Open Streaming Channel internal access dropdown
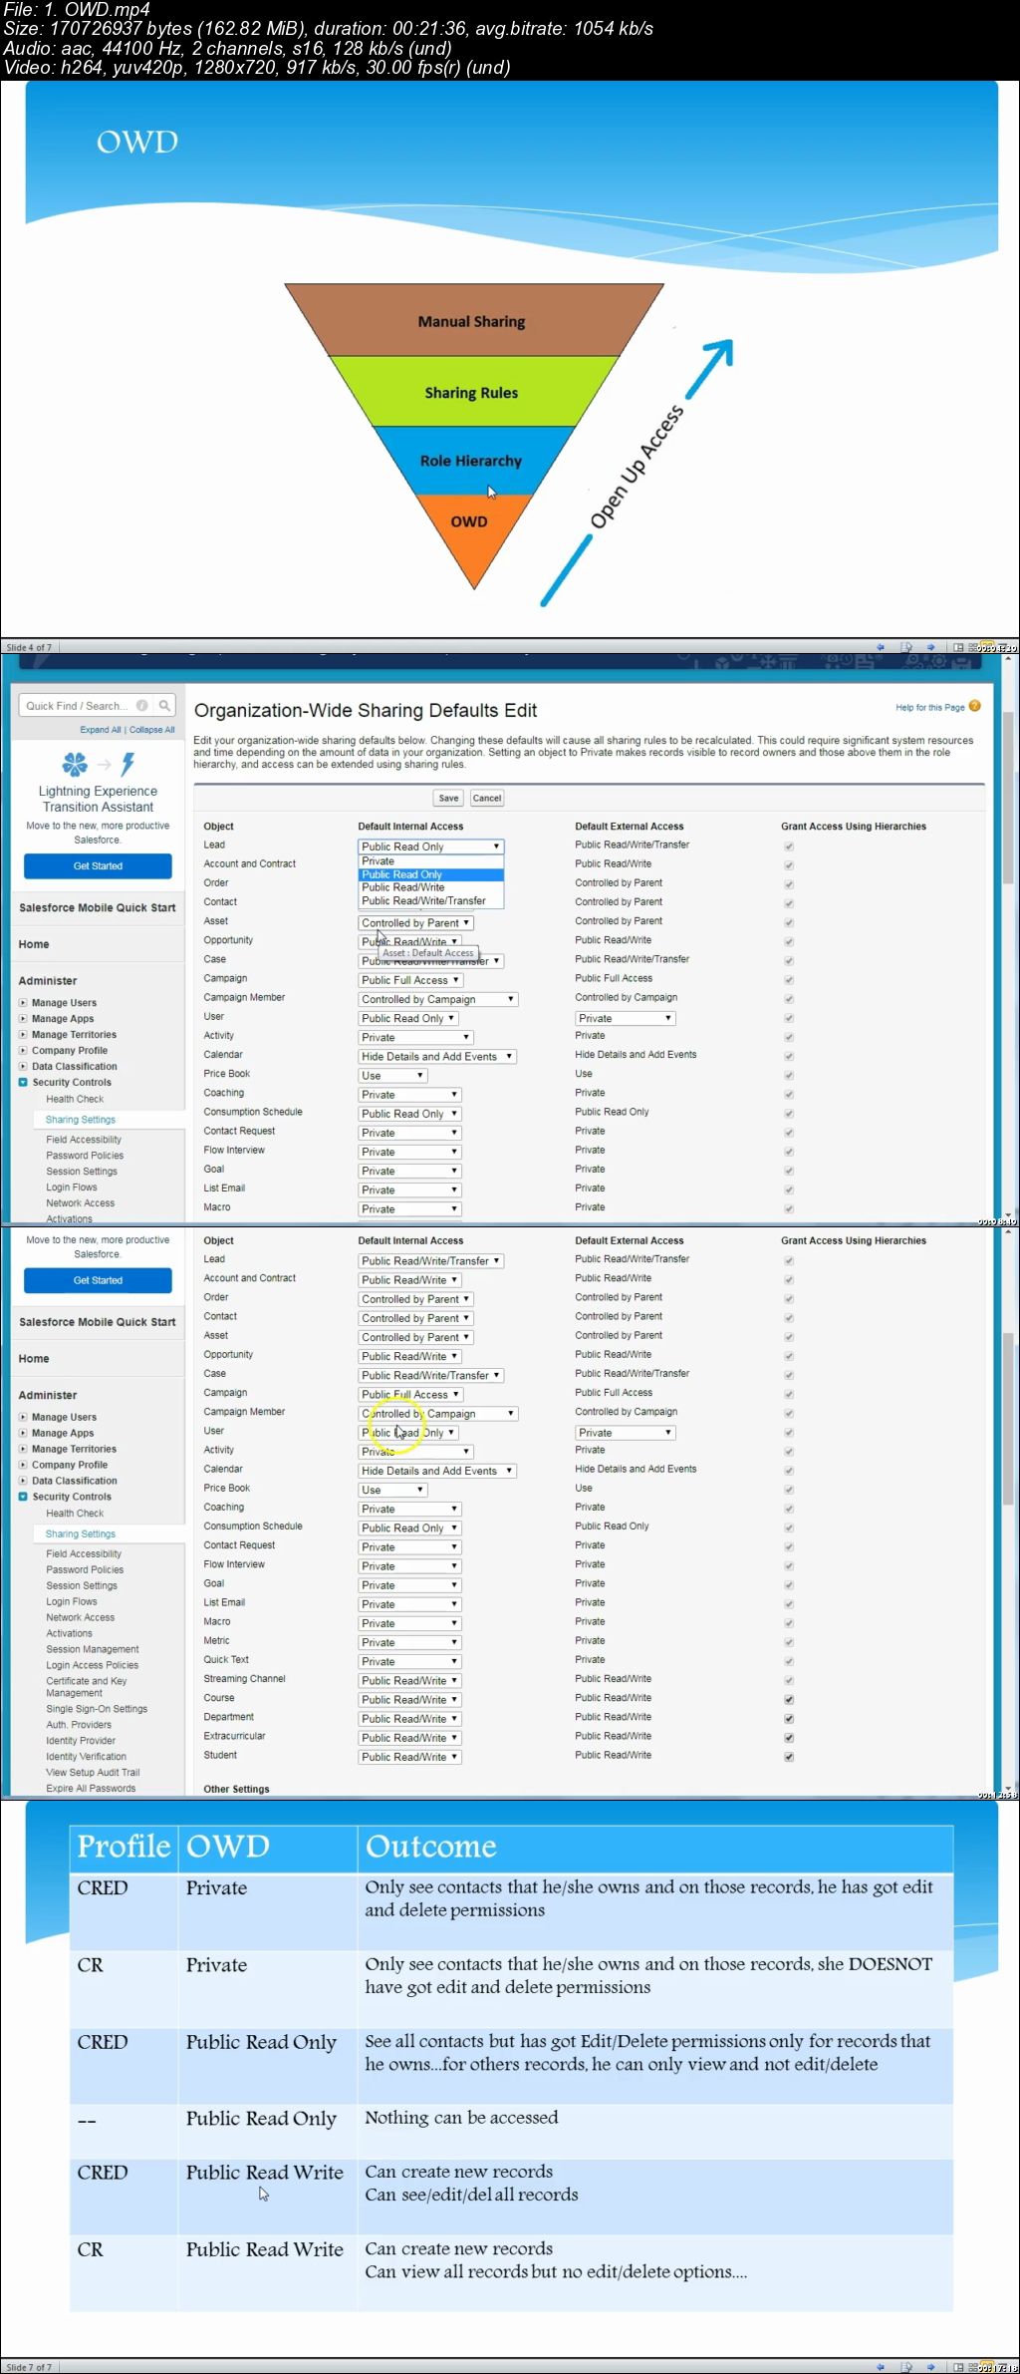Screen dimensions: 1020x2374 pos(409,1681)
